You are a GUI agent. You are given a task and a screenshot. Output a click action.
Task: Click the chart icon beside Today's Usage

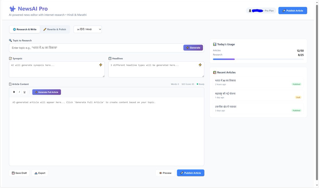pos(215,44)
